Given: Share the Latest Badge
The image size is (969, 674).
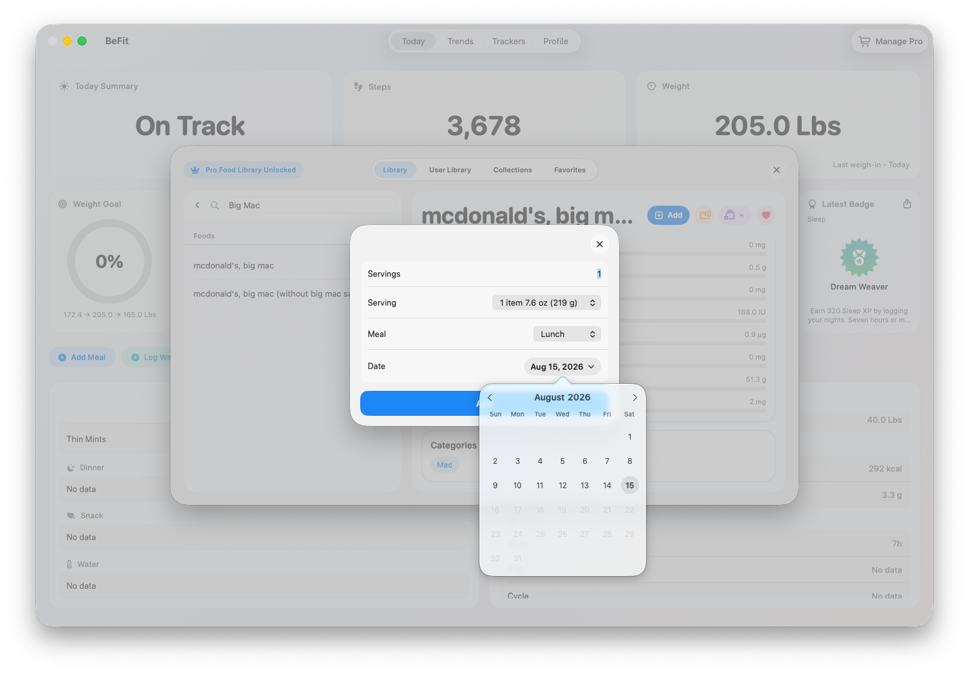Looking at the screenshot, I should click(x=907, y=204).
